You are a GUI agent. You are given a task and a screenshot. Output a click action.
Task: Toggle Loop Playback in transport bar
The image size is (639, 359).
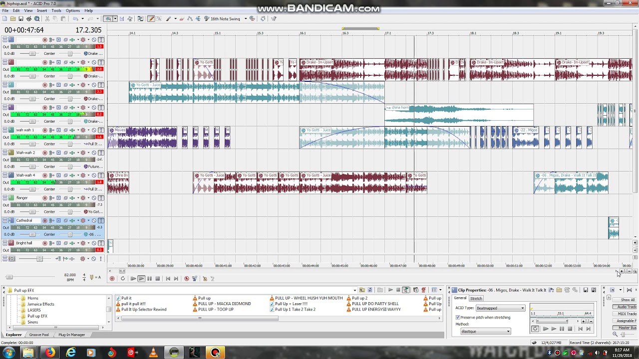tap(123, 279)
